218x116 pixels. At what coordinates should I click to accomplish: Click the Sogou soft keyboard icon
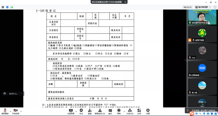click(208, 114)
